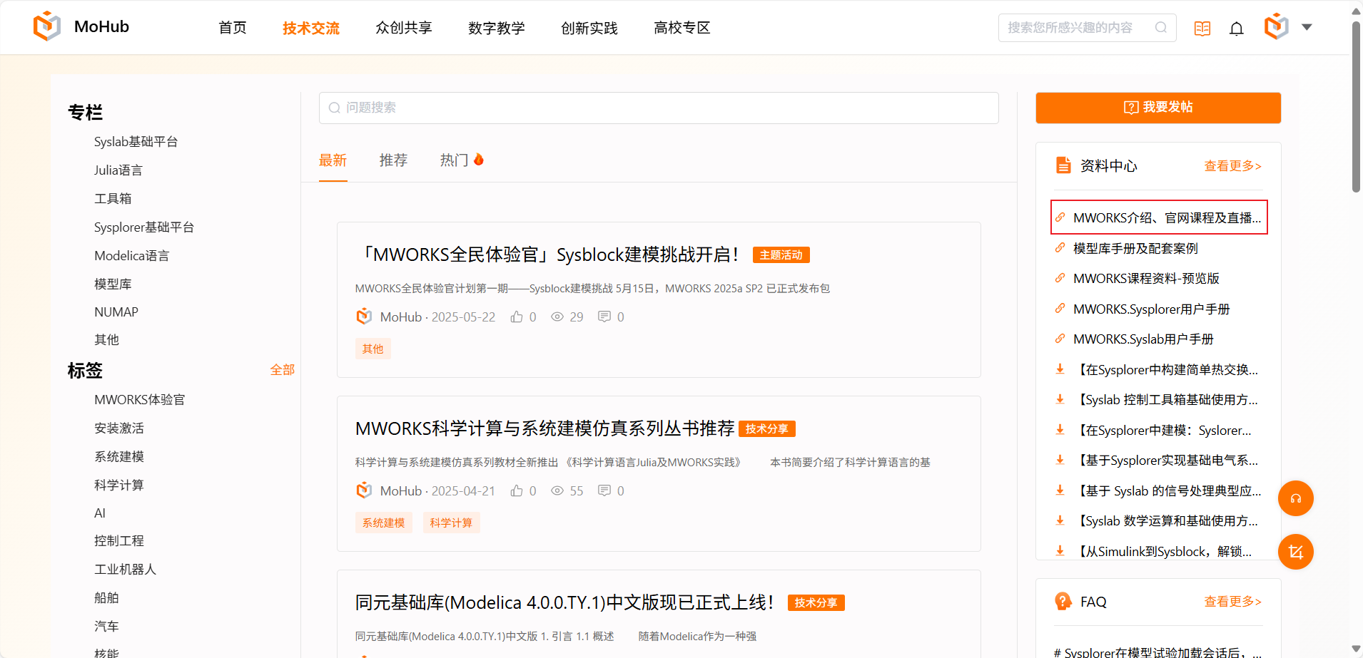
Task: Select 安装激活 tag in sidebar
Action: pos(119,428)
